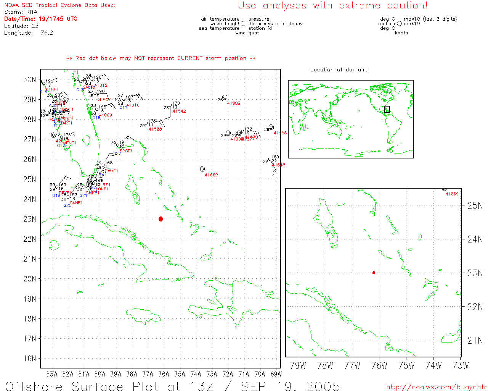
Task: Select the 41009 station label
Action: (x=106, y=115)
